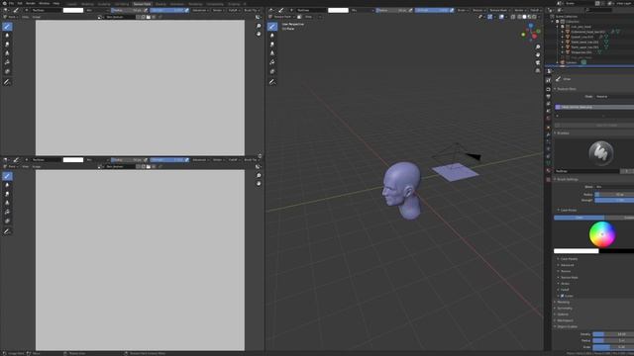Open image folder icon in the top image editor header

point(149,17)
